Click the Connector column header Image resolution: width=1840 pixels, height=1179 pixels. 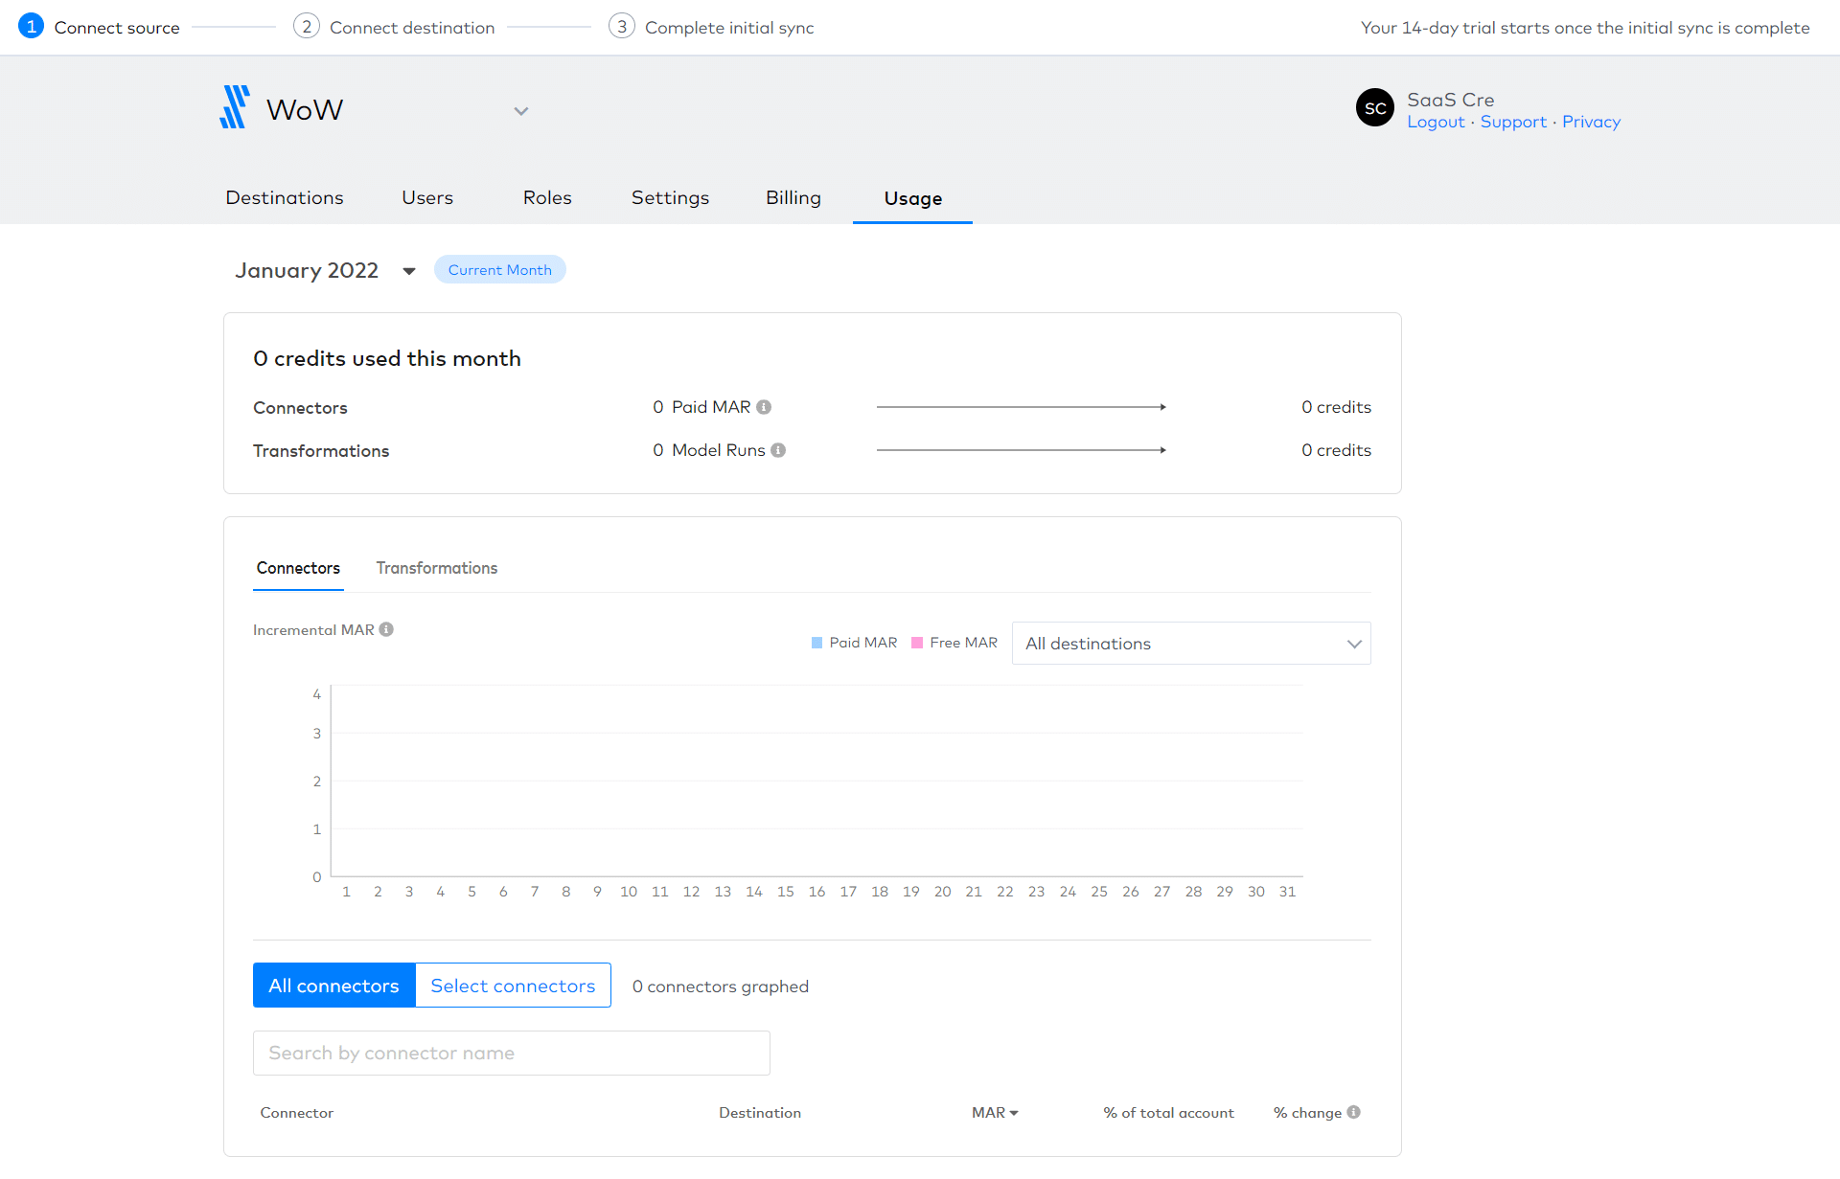[x=297, y=1113]
